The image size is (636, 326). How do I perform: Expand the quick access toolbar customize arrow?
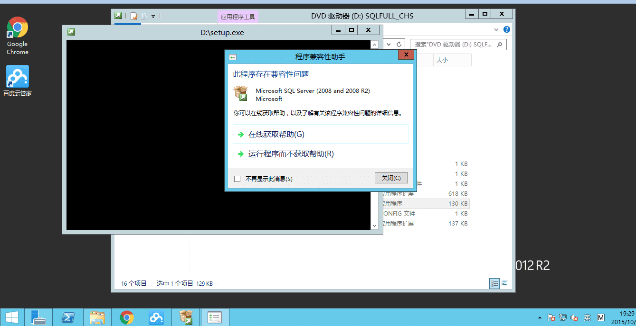[x=153, y=16]
